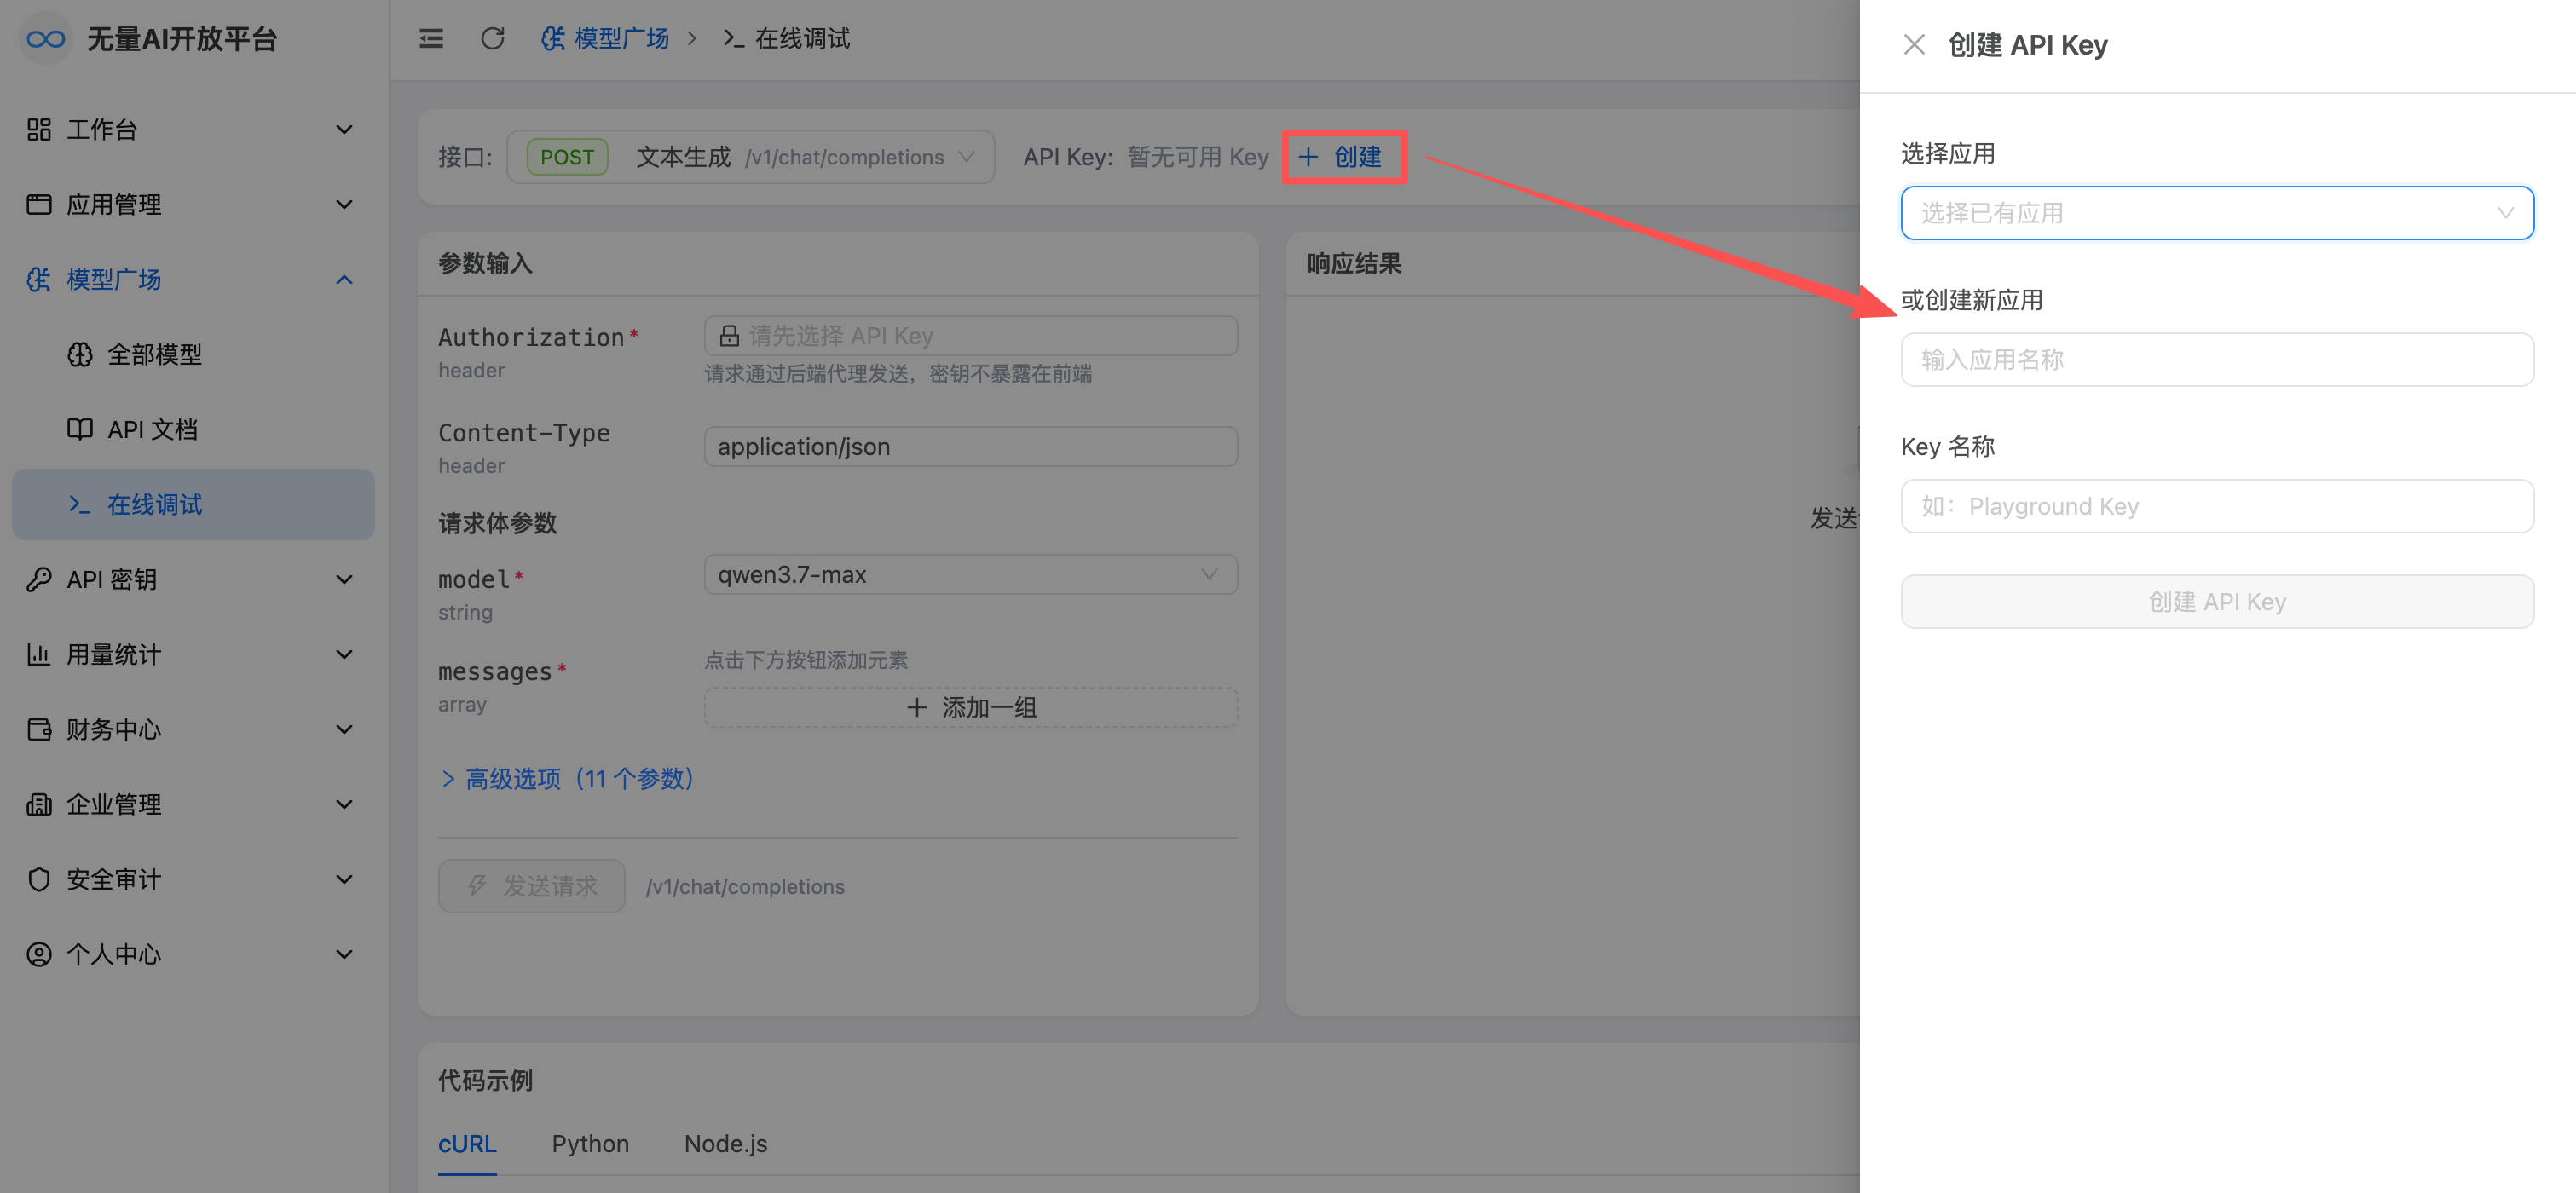2576x1193 pixels.
Task: Switch to the Python code tab
Action: [x=590, y=1143]
